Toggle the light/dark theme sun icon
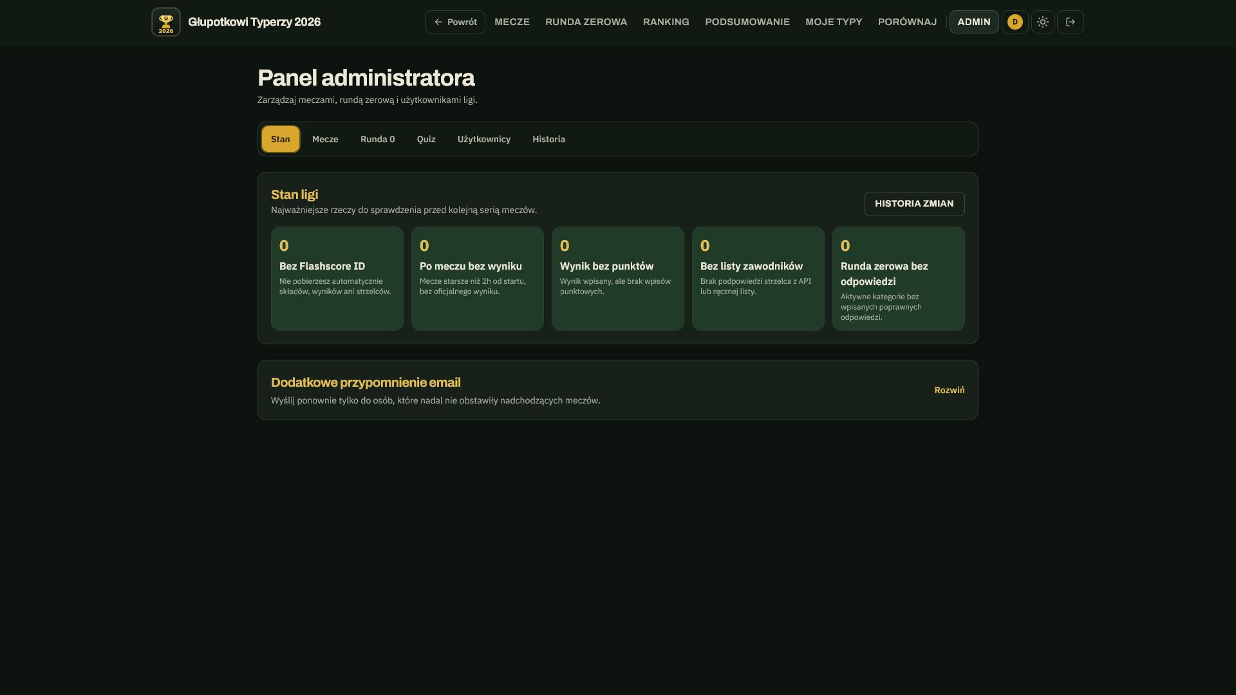Image resolution: width=1236 pixels, height=695 pixels. pos(1043,22)
